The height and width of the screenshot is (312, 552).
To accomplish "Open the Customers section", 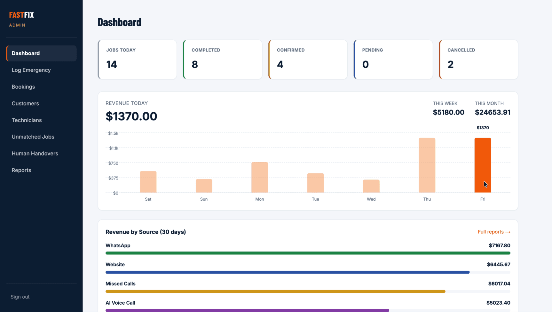I will coord(41,103).
